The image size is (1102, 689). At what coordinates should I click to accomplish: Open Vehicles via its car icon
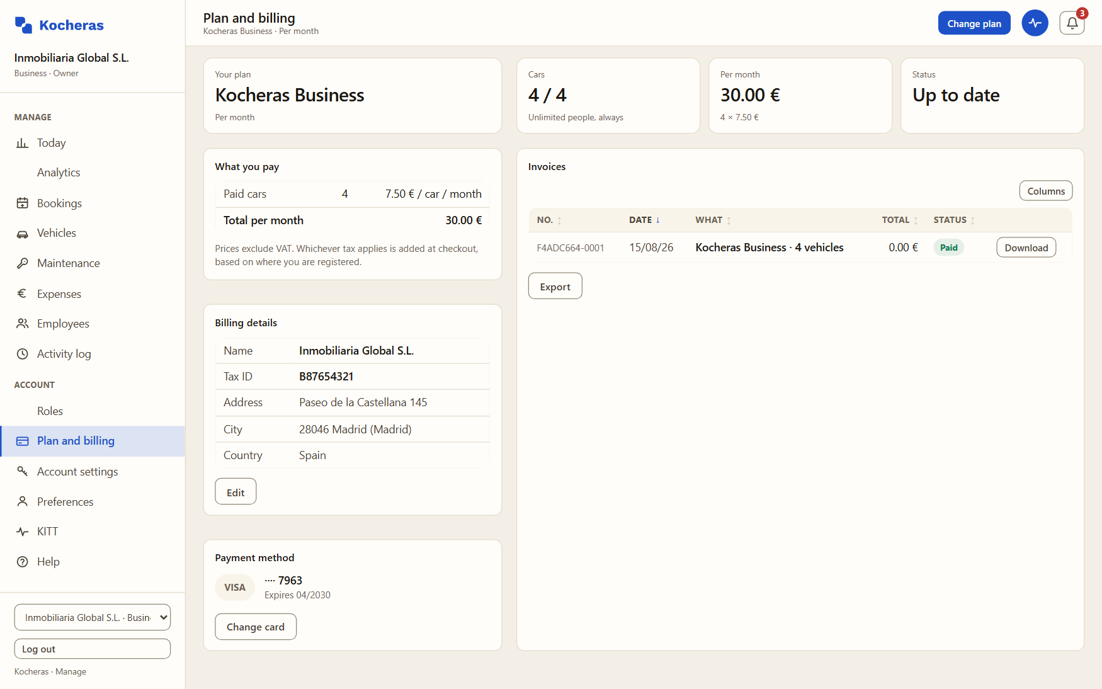pos(22,234)
